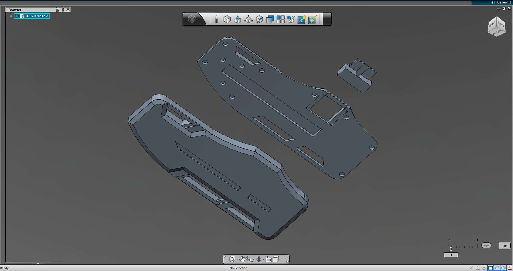Click the Look At view icon
The width and height of the screenshot is (513, 271).
click(269, 259)
